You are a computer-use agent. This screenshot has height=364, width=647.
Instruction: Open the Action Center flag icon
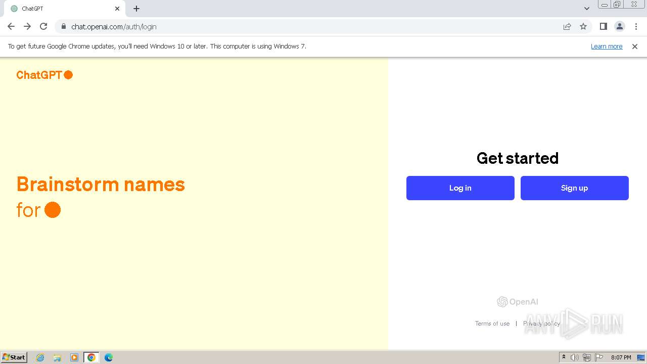coord(599,357)
